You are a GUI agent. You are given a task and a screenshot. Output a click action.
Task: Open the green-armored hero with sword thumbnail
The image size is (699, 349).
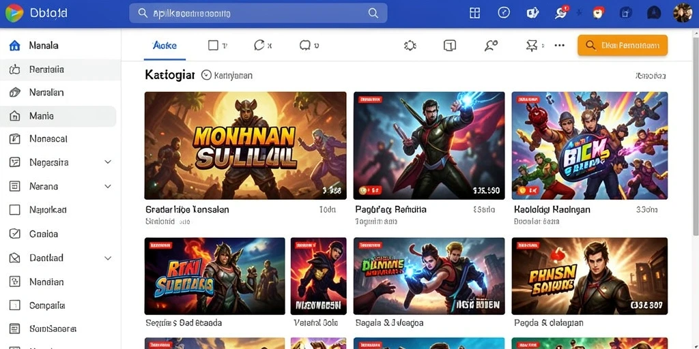click(429, 146)
